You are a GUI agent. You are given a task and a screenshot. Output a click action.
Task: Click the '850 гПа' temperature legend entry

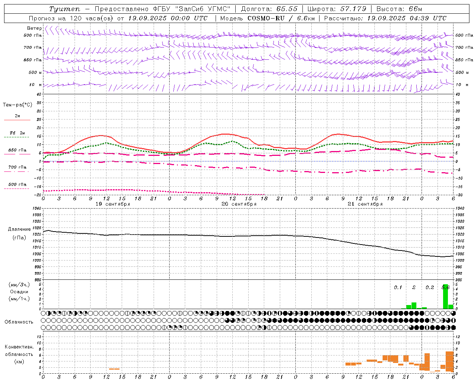point(17,150)
